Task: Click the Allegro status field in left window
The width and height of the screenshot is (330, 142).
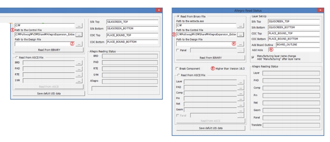Action: coord(130,81)
